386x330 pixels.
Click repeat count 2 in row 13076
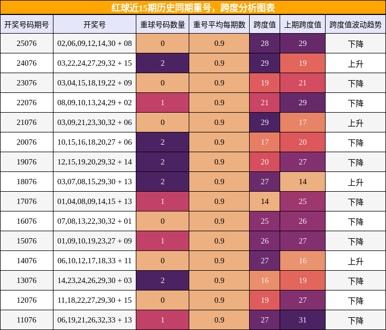point(163,280)
